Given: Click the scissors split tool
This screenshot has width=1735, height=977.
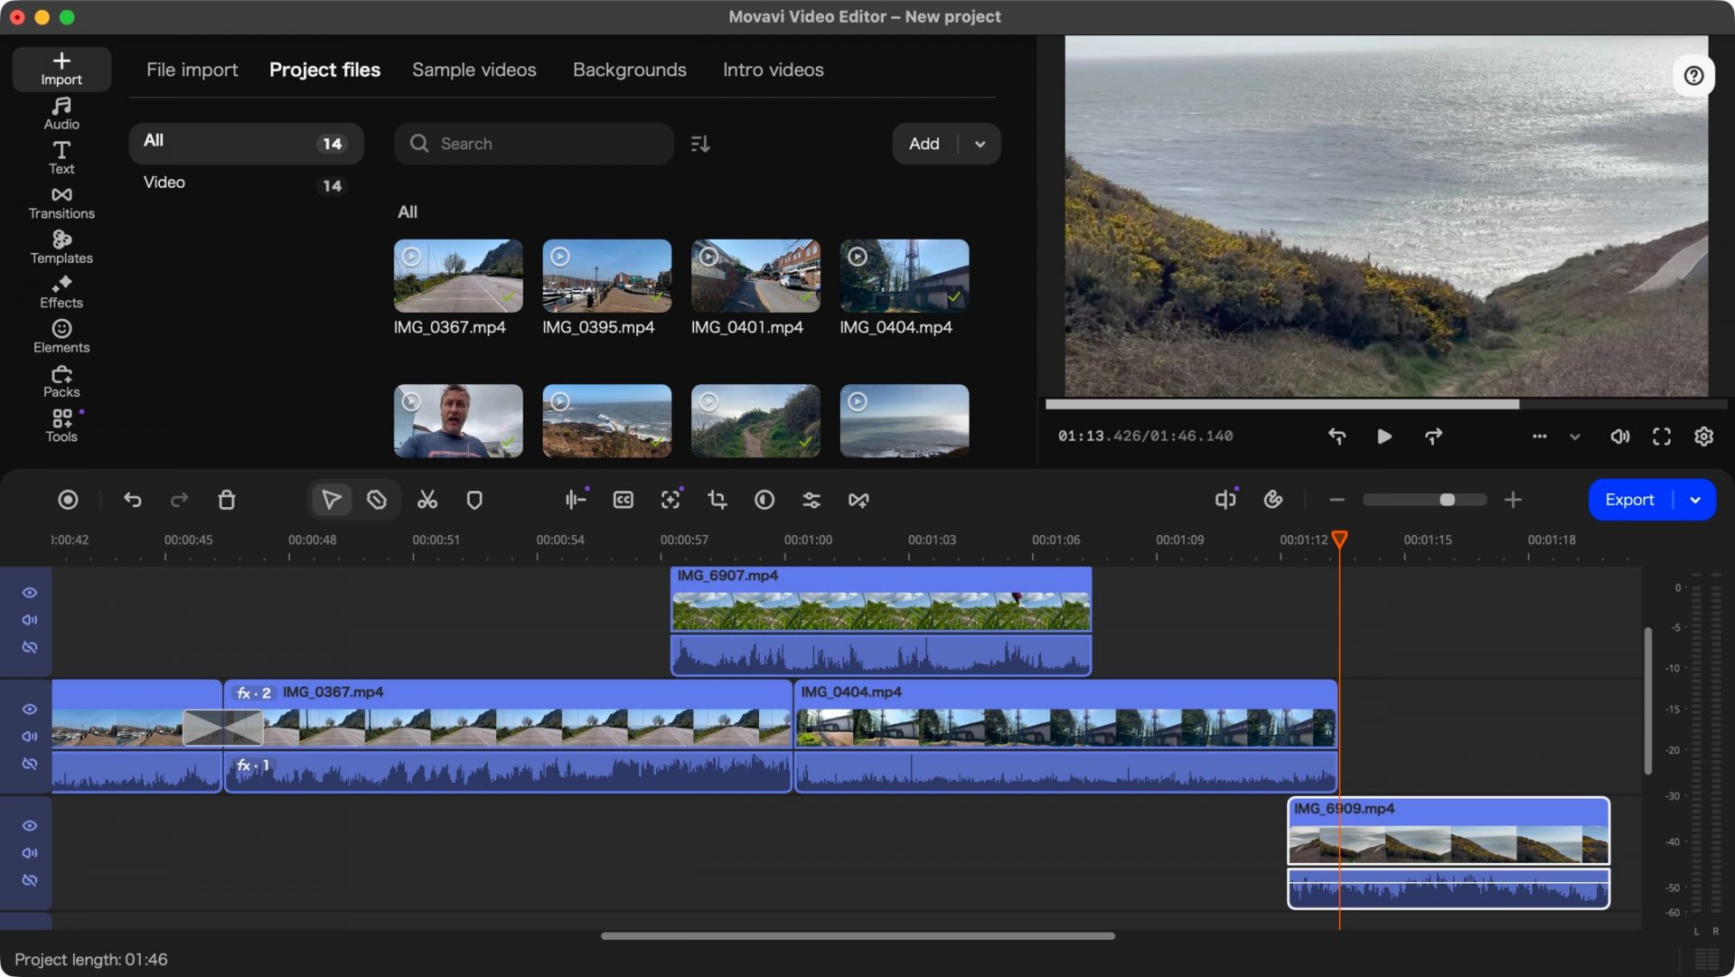Looking at the screenshot, I should [427, 500].
